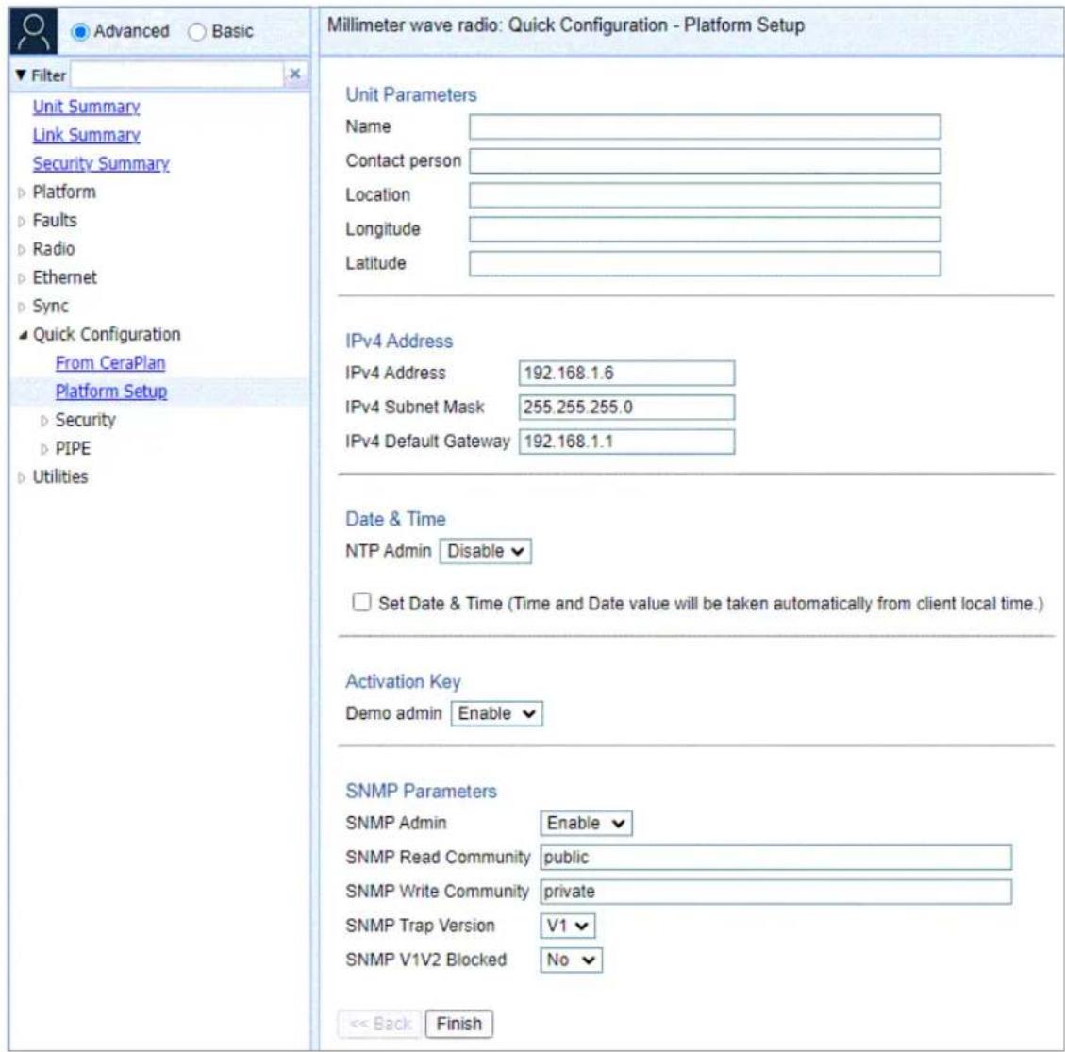Click the Latitude input field
1065x1052 pixels.
[x=705, y=263]
